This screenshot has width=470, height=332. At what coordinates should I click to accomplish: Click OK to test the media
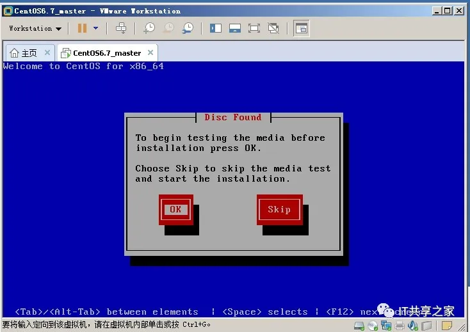pyautogui.click(x=176, y=210)
